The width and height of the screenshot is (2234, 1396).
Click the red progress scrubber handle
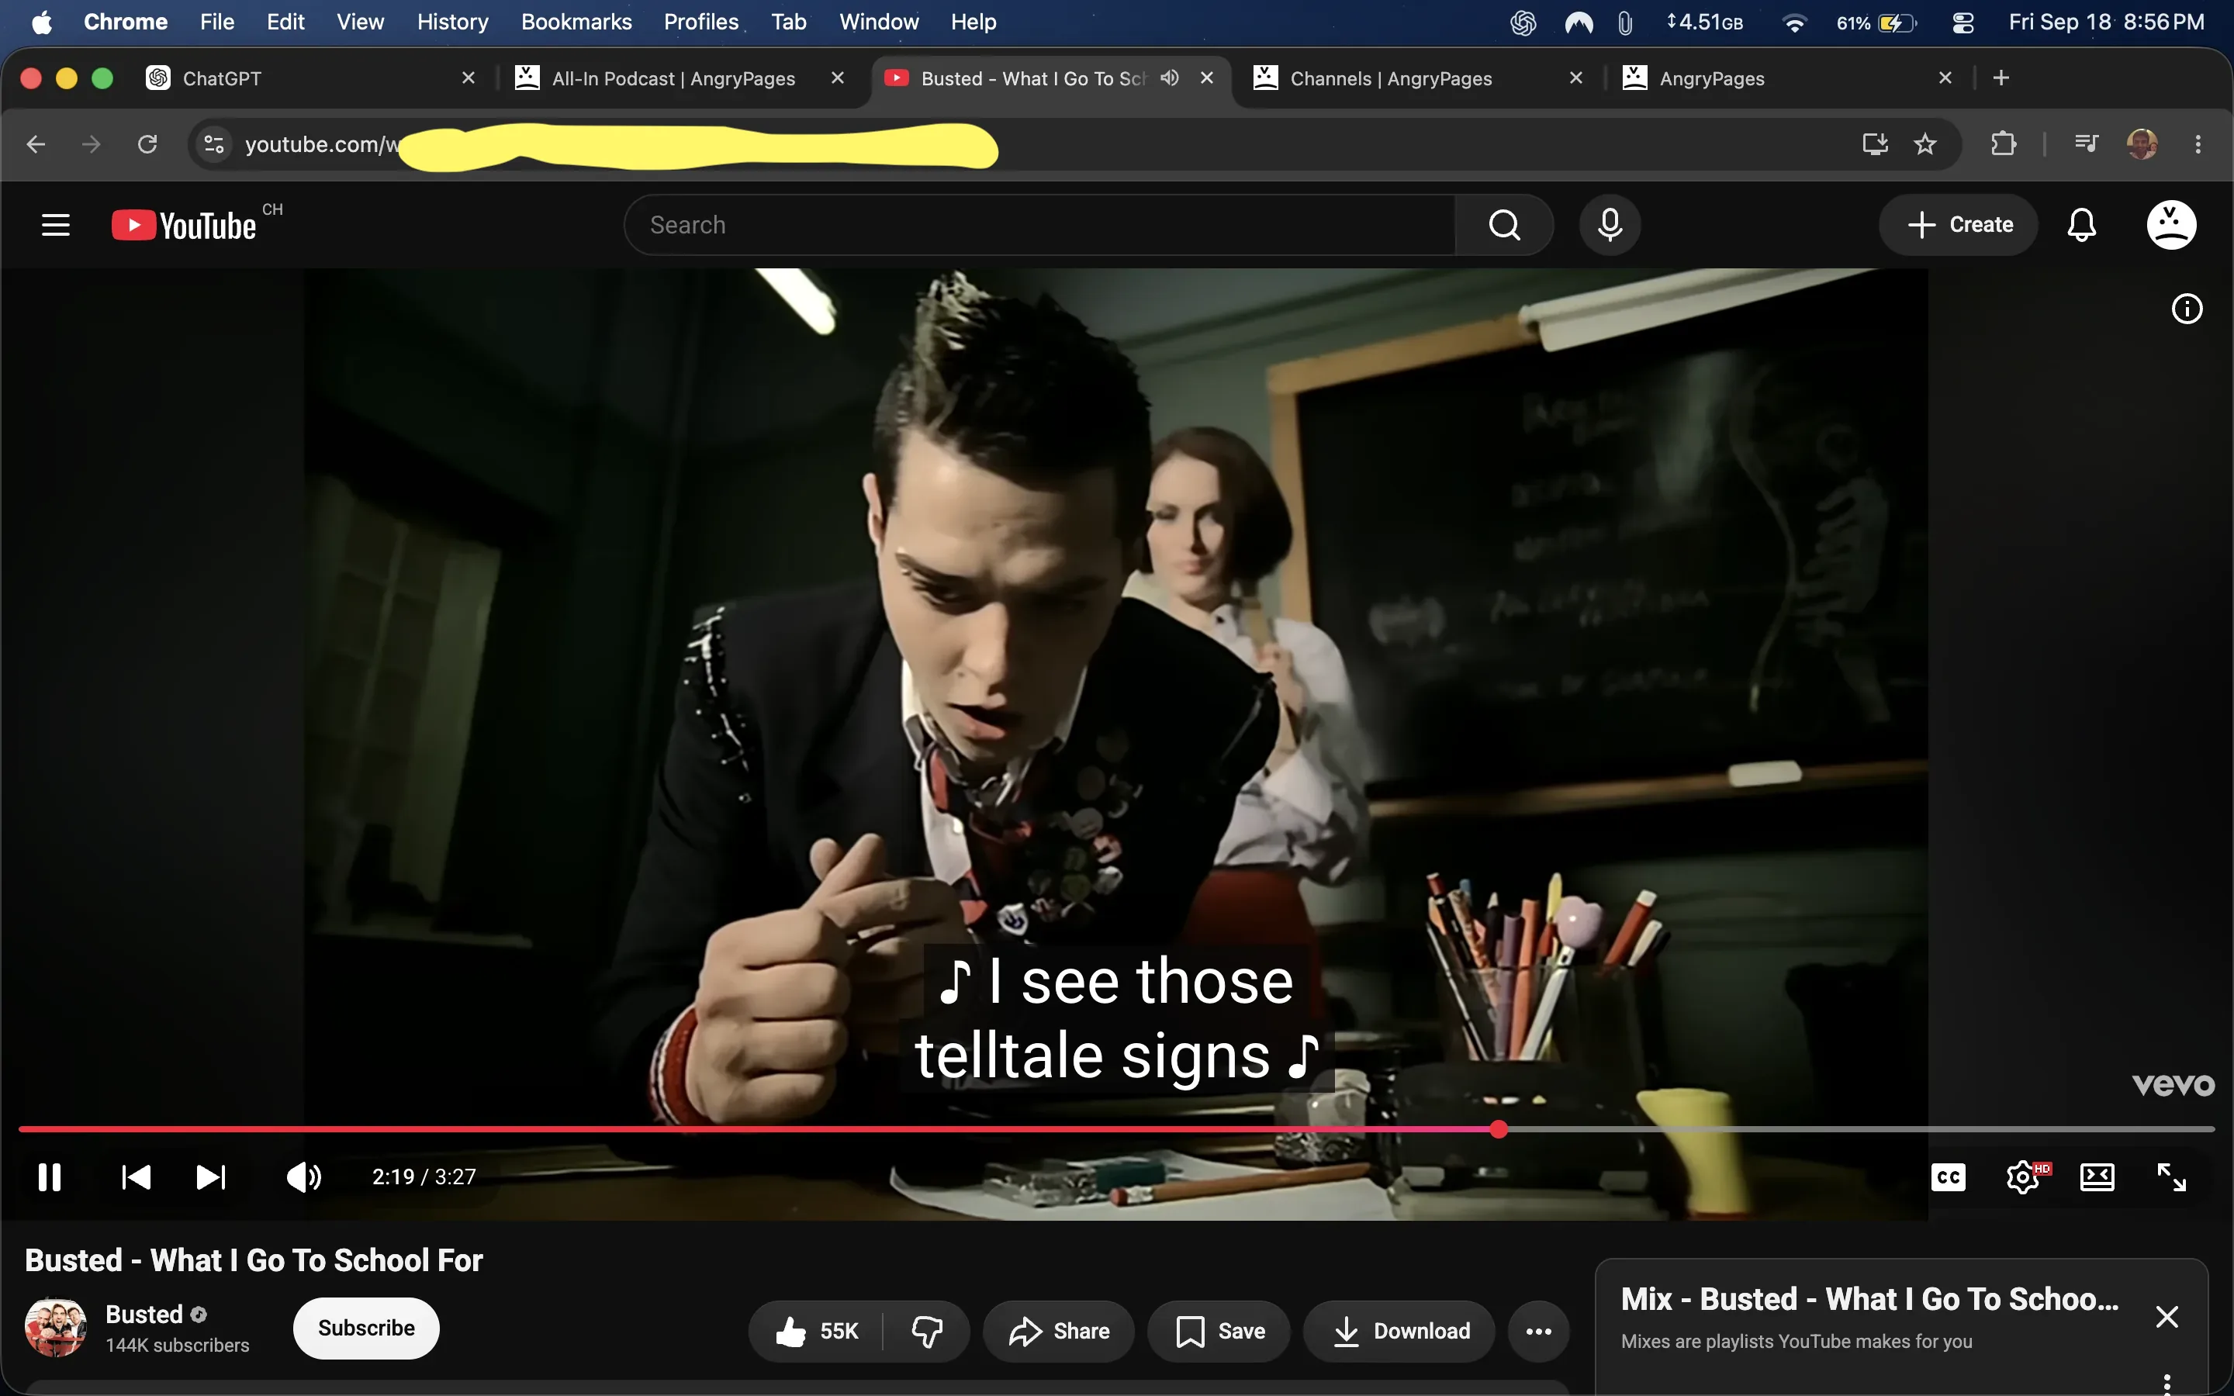click(x=1499, y=1129)
